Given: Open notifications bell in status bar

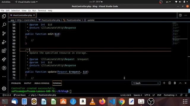Looking at the screenshot, I should (x=186, y=95).
